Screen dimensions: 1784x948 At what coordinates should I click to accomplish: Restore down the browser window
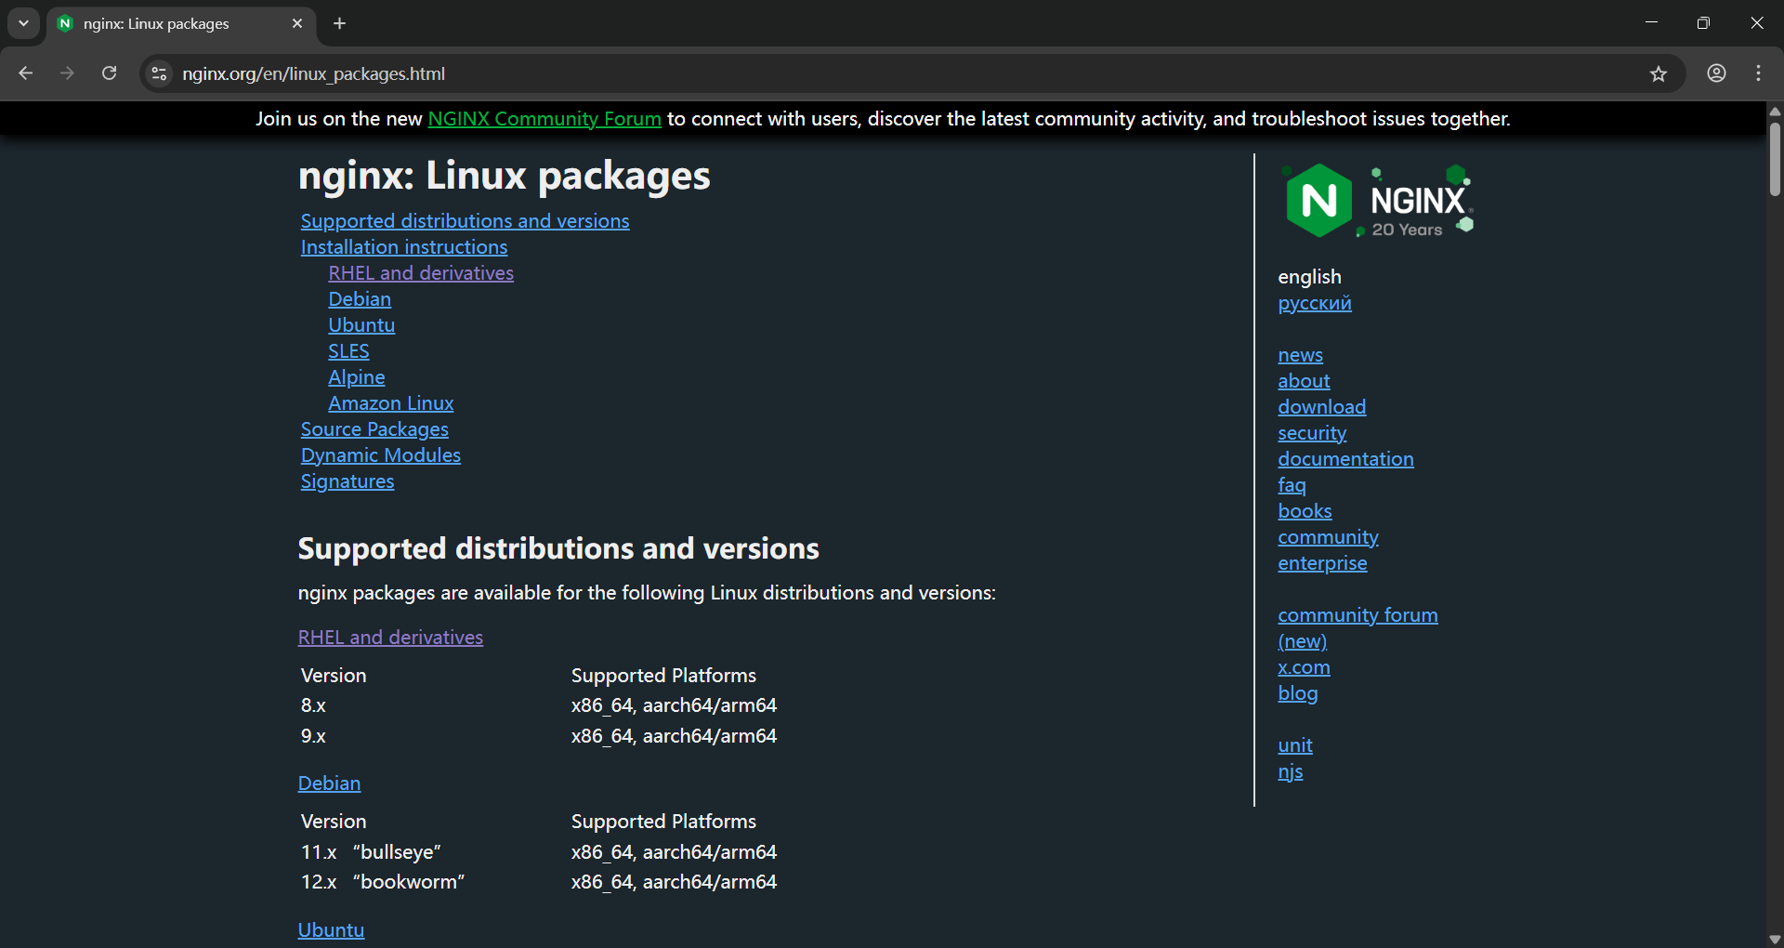(x=1703, y=23)
